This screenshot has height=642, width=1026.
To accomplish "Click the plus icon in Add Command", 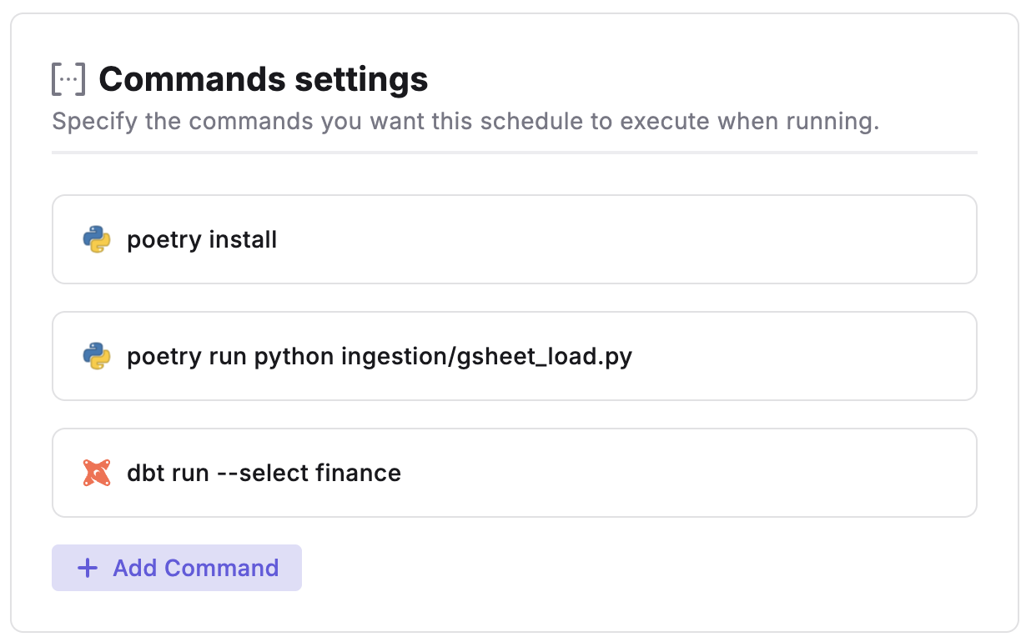I will point(87,569).
